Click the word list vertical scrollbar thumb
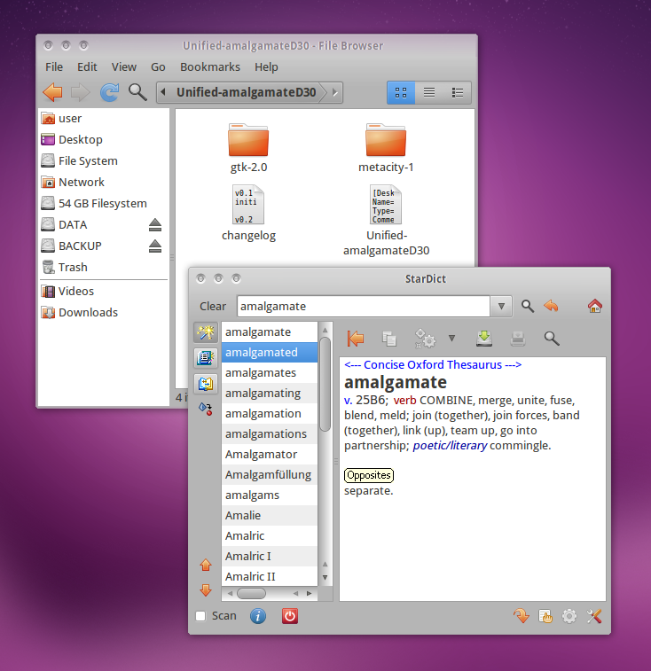The image size is (651, 671). [x=325, y=384]
